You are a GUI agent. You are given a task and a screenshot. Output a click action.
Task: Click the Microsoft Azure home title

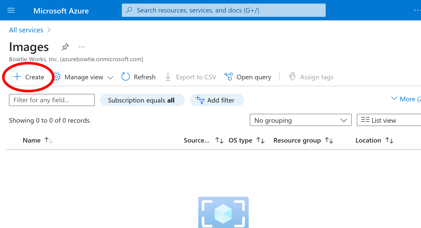61,11
